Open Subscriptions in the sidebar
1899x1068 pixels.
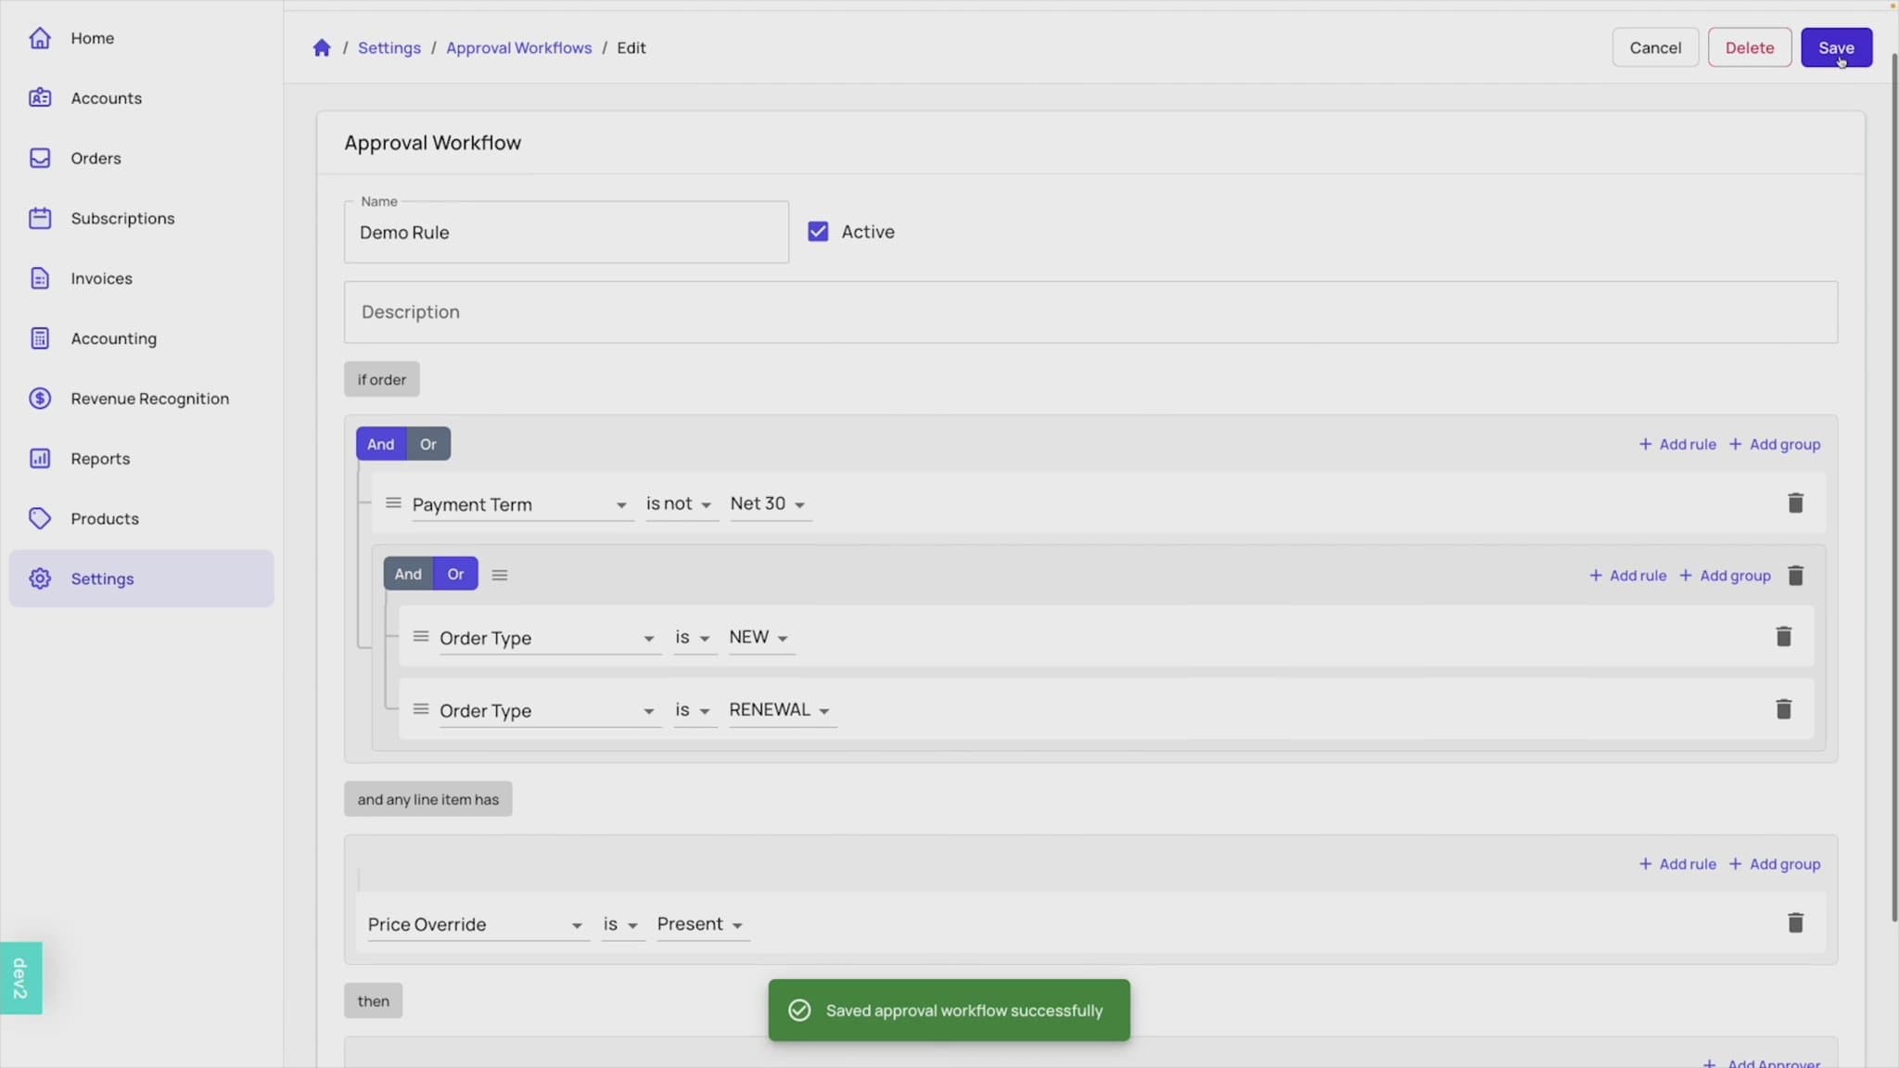[122, 219]
